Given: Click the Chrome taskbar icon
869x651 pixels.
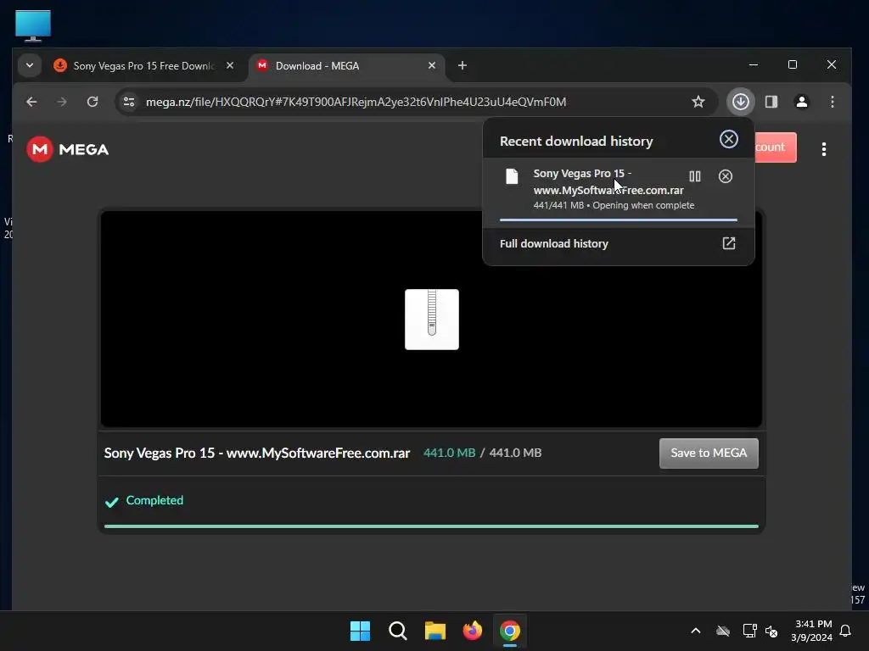Looking at the screenshot, I should (510, 631).
